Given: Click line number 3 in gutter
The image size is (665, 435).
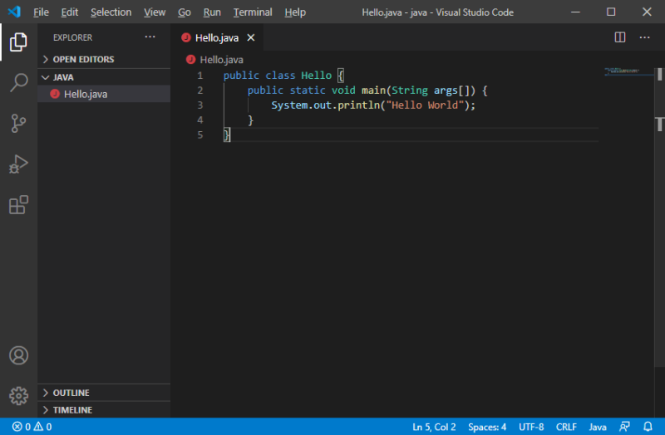Looking at the screenshot, I should (199, 105).
